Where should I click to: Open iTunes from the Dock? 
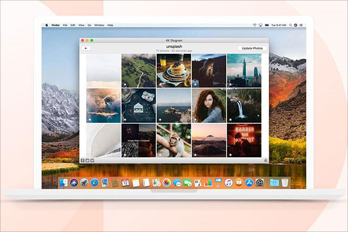pos(229,182)
